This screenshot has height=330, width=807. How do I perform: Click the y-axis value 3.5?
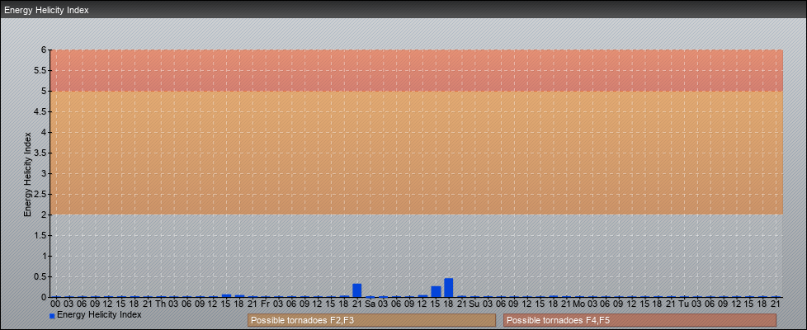pyautogui.click(x=40, y=153)
